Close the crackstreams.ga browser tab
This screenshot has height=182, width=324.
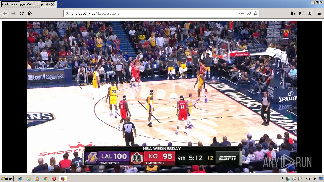pos(52,4)
